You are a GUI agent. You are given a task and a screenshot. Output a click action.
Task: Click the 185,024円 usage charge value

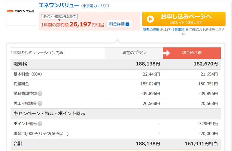point(150,84)
